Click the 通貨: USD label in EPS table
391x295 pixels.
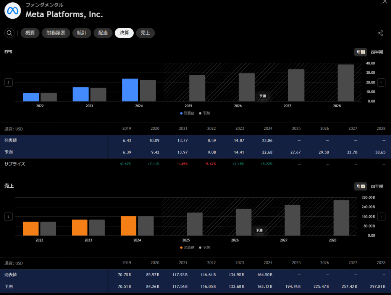(x=13, y=129)
